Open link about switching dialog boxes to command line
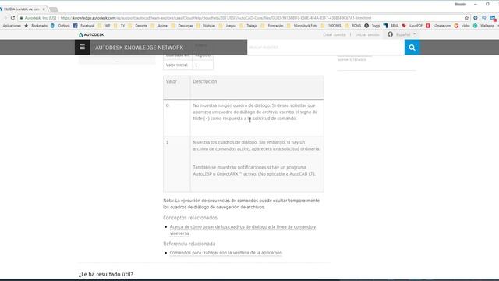 click(x=242, y=230)
